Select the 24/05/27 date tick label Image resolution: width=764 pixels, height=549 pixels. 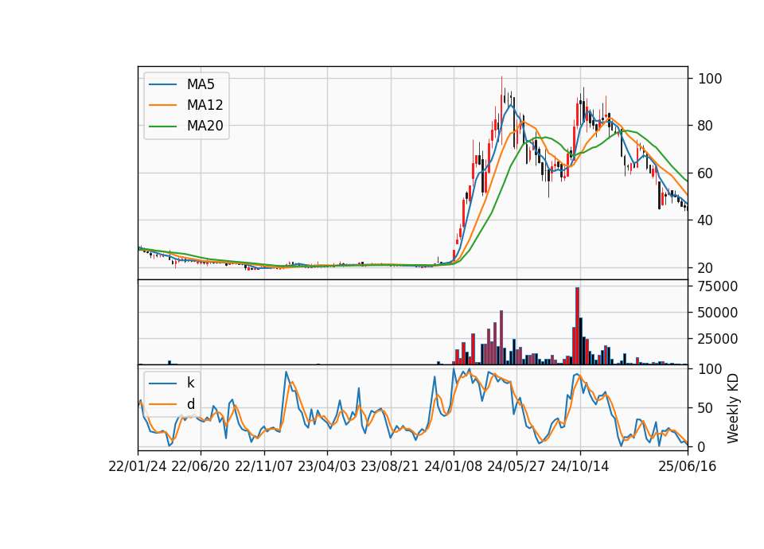tap(516, 466)
